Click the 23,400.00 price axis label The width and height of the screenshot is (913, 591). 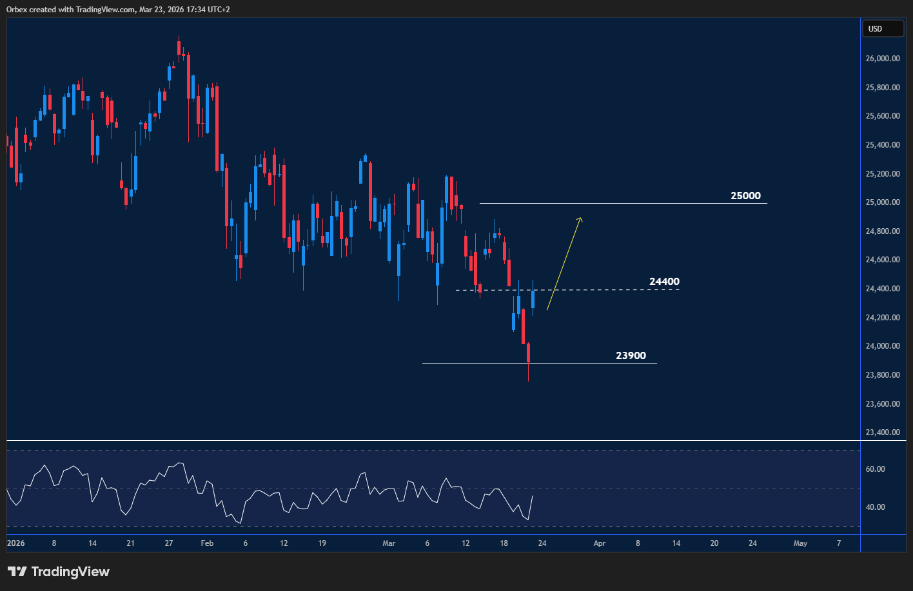point(883,432)
